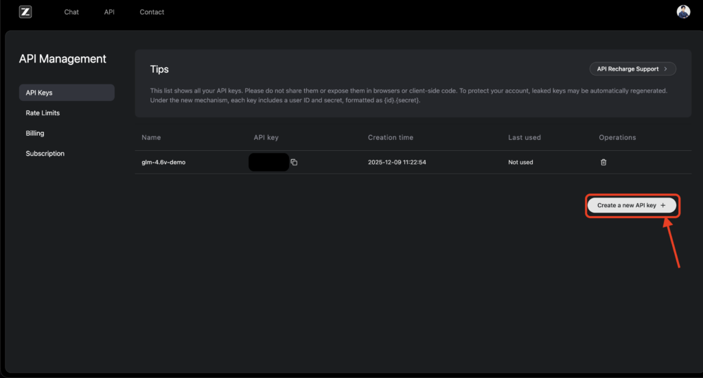
Task: Expand API Recharge Support
Action: tap(632, 69)
